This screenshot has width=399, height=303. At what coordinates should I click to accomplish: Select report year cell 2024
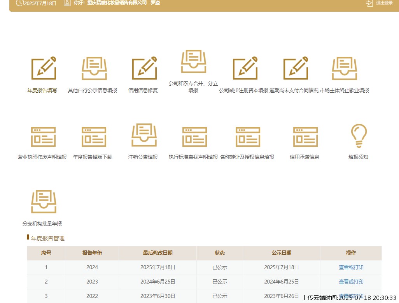[92, 267]
